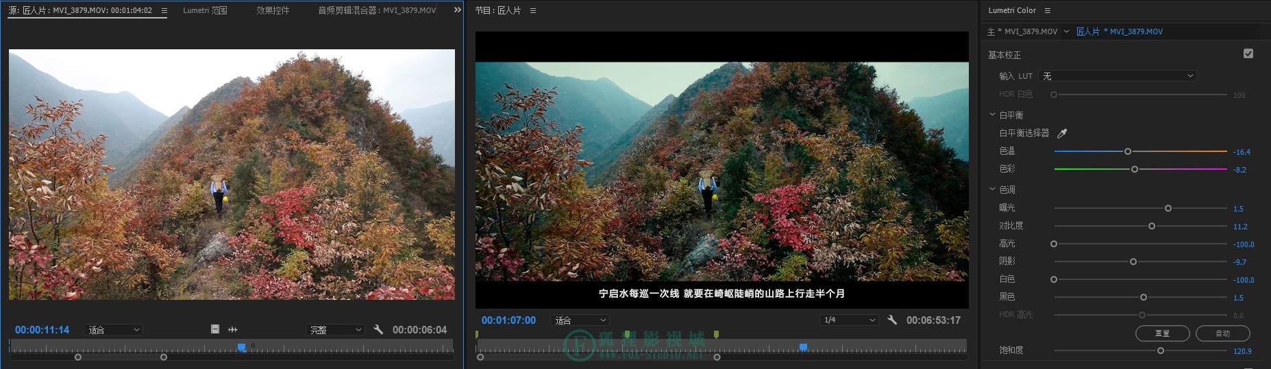Image resolution: width=1271 pixels, height=369 pixels.
Task: Adjust the 高光 highlights slider handle
Action: point(1054,244)
